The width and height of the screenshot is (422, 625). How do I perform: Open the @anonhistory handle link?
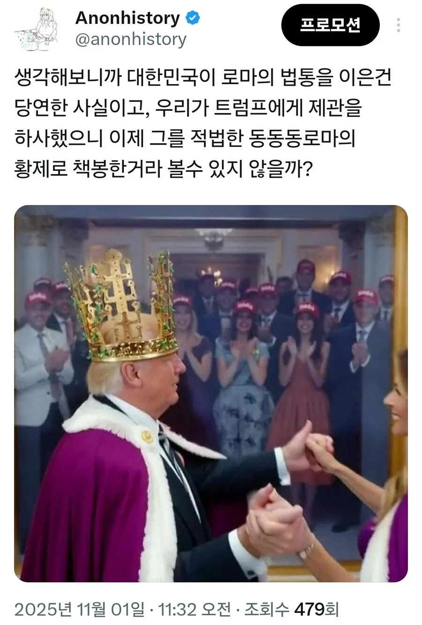(131, 39)
